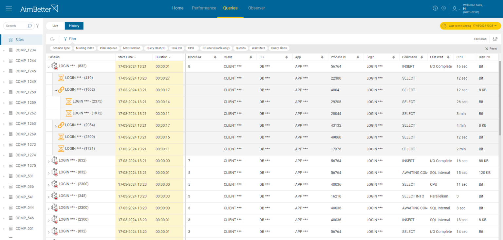Image resolution: width=503 pixels, height=240 pixels.
Task: Open the Observer menu item
Action: point(256,8)
